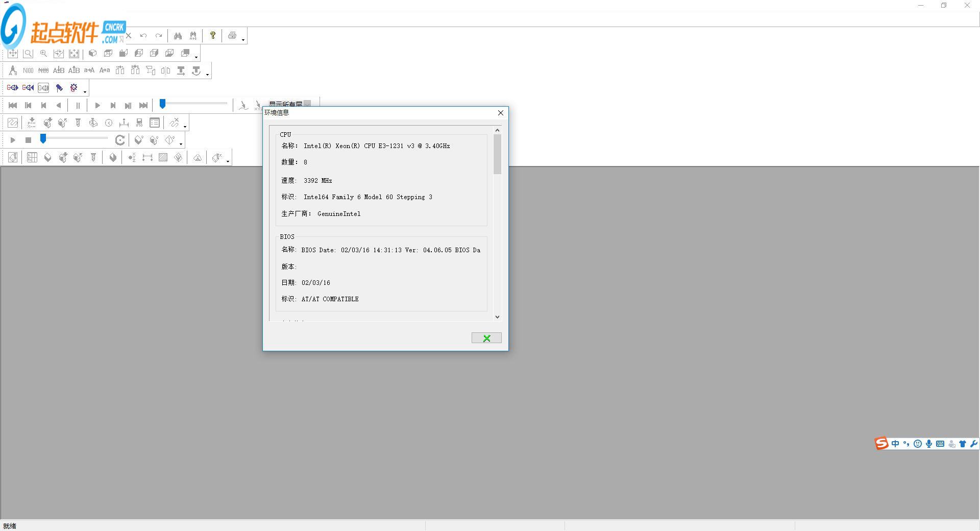Click the down arrow of the dialog scrollbar
Viewport: 980px width, 531px height.
click(497, 317)
